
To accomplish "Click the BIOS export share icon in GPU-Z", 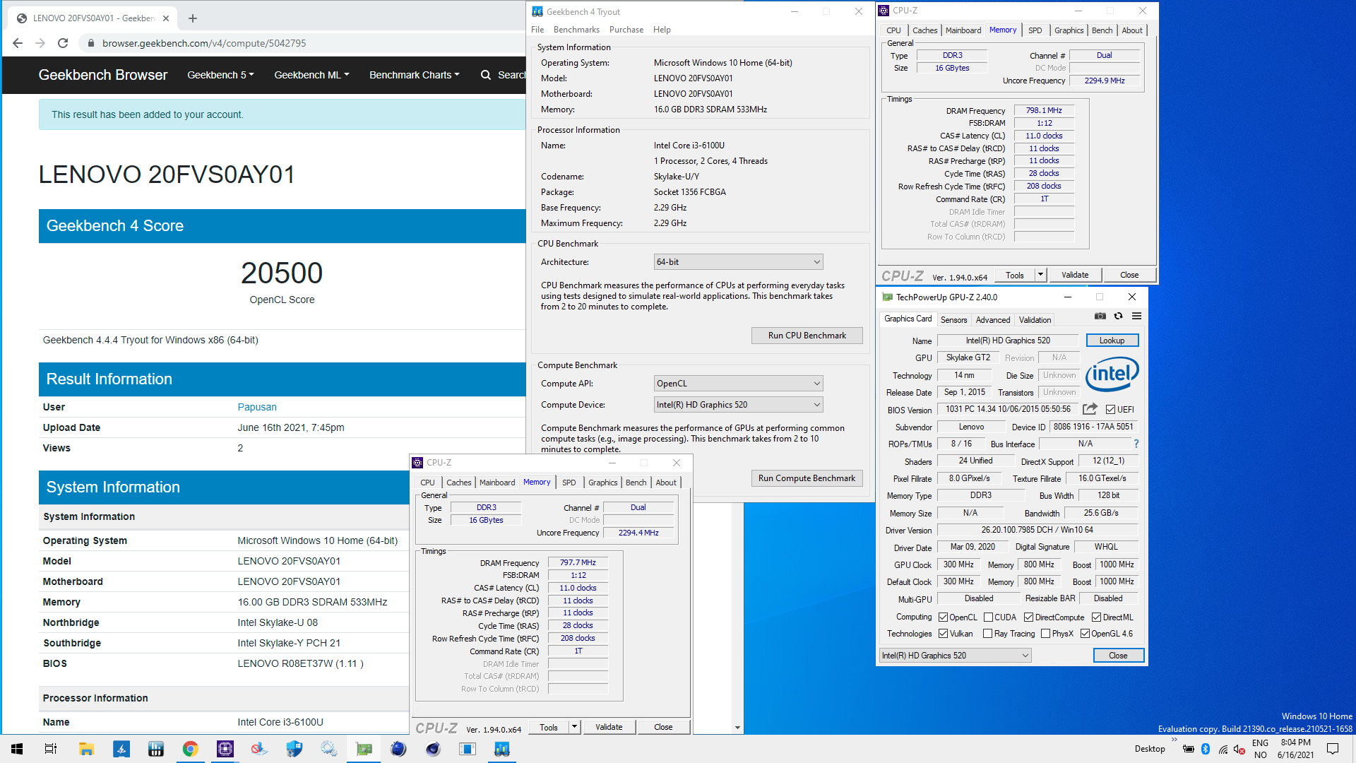I will (x=1090, y=409).
